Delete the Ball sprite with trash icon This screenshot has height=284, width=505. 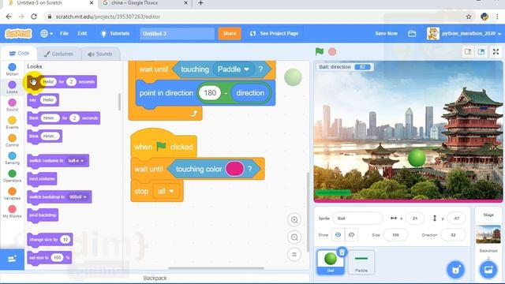coord(342,252)
